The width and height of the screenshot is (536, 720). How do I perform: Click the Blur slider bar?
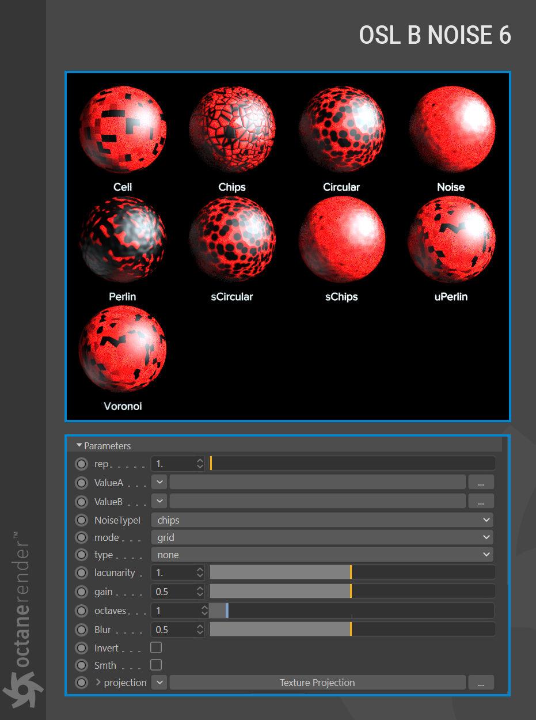(x=352, y=630)
